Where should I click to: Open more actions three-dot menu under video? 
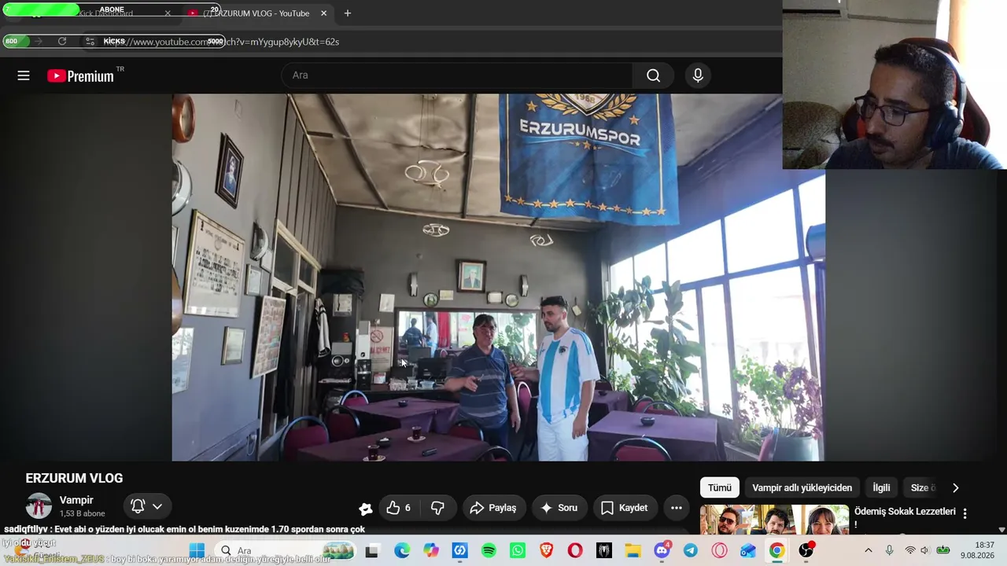[676, 508]
